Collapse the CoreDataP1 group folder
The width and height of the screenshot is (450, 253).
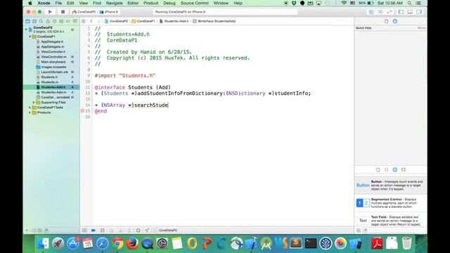[30, 37]
